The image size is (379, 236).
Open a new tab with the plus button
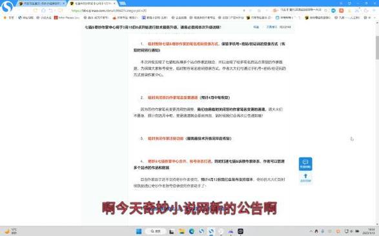tap(123, 3)
